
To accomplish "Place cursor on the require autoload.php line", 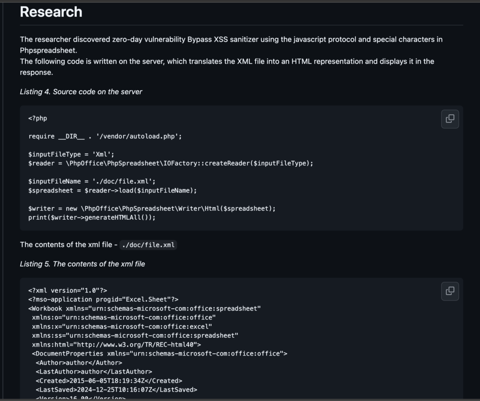I will pyautogui.click(x=105, y=136).
